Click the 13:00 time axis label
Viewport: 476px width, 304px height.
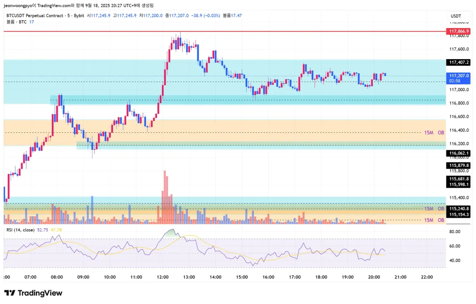[189, 277]
